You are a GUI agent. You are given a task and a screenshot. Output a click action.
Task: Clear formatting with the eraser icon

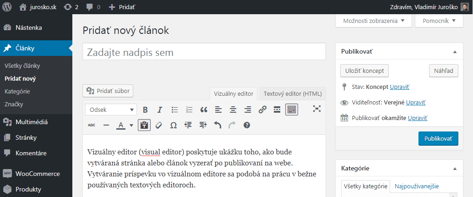point(159,125)
